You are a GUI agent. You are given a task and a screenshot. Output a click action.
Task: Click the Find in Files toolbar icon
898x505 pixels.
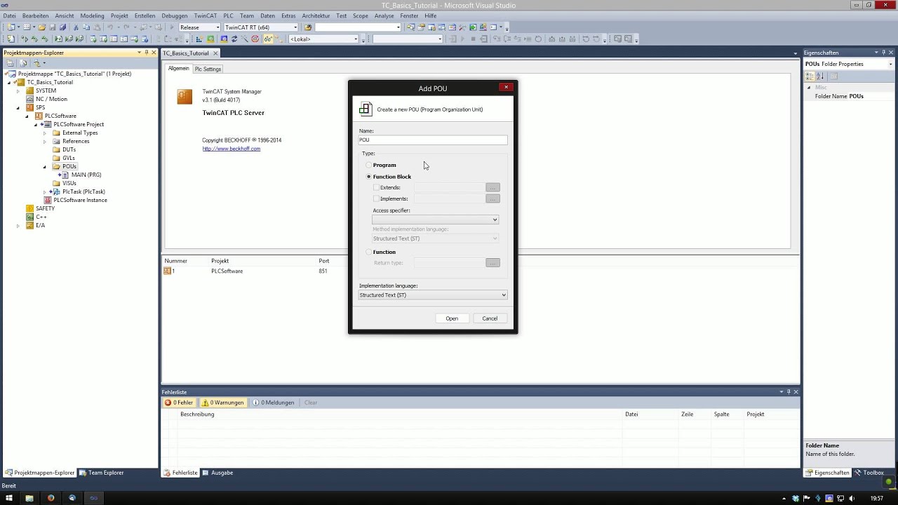click(x=307, y=27)
